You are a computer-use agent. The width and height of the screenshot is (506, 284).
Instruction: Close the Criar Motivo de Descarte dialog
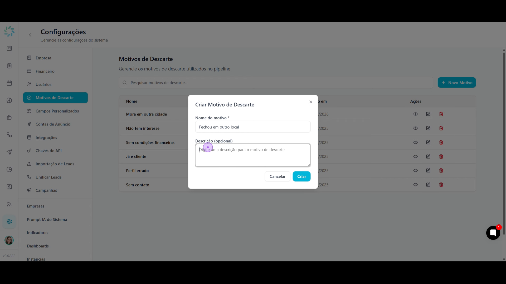[x=311, y=102]
